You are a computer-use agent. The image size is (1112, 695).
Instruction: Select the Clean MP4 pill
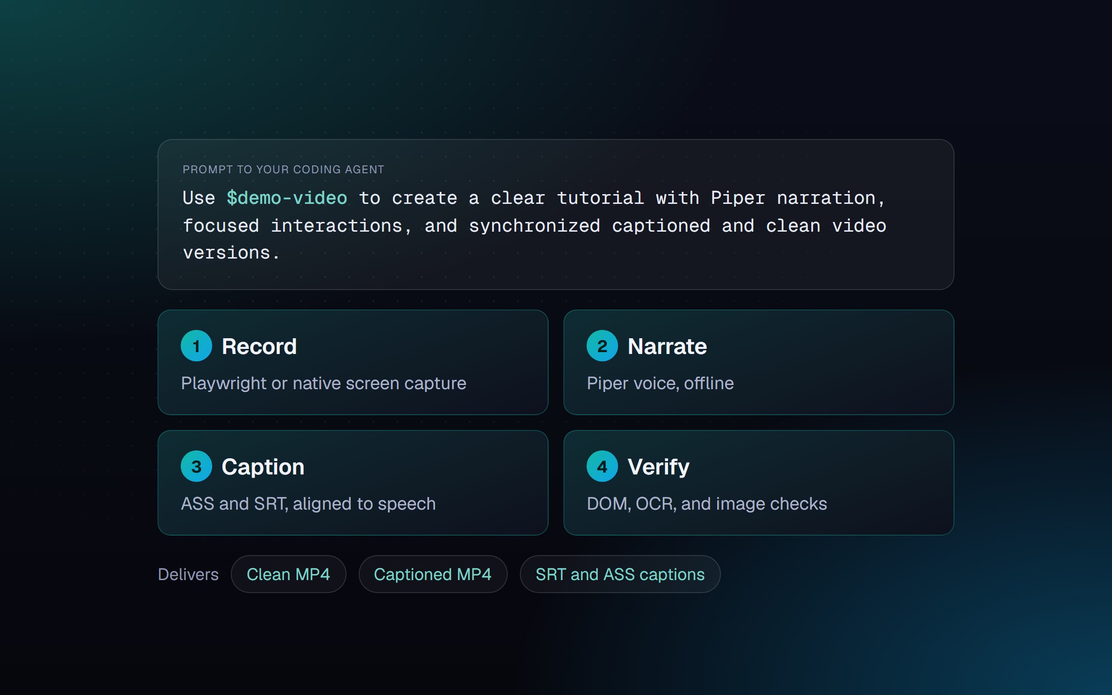pyautogui.click(x=288, y=574)
